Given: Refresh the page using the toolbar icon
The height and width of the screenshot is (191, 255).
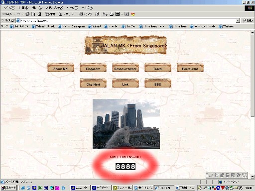Looking at the screenshot, I should pyautogui.click(x=33, y=14).
